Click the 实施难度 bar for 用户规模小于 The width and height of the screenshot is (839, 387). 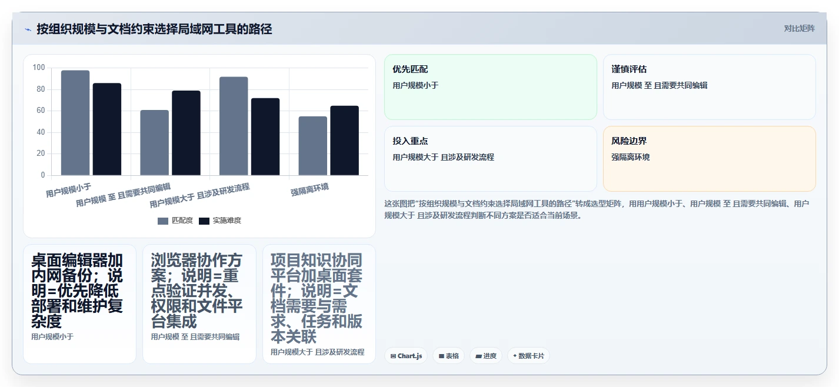107,129
